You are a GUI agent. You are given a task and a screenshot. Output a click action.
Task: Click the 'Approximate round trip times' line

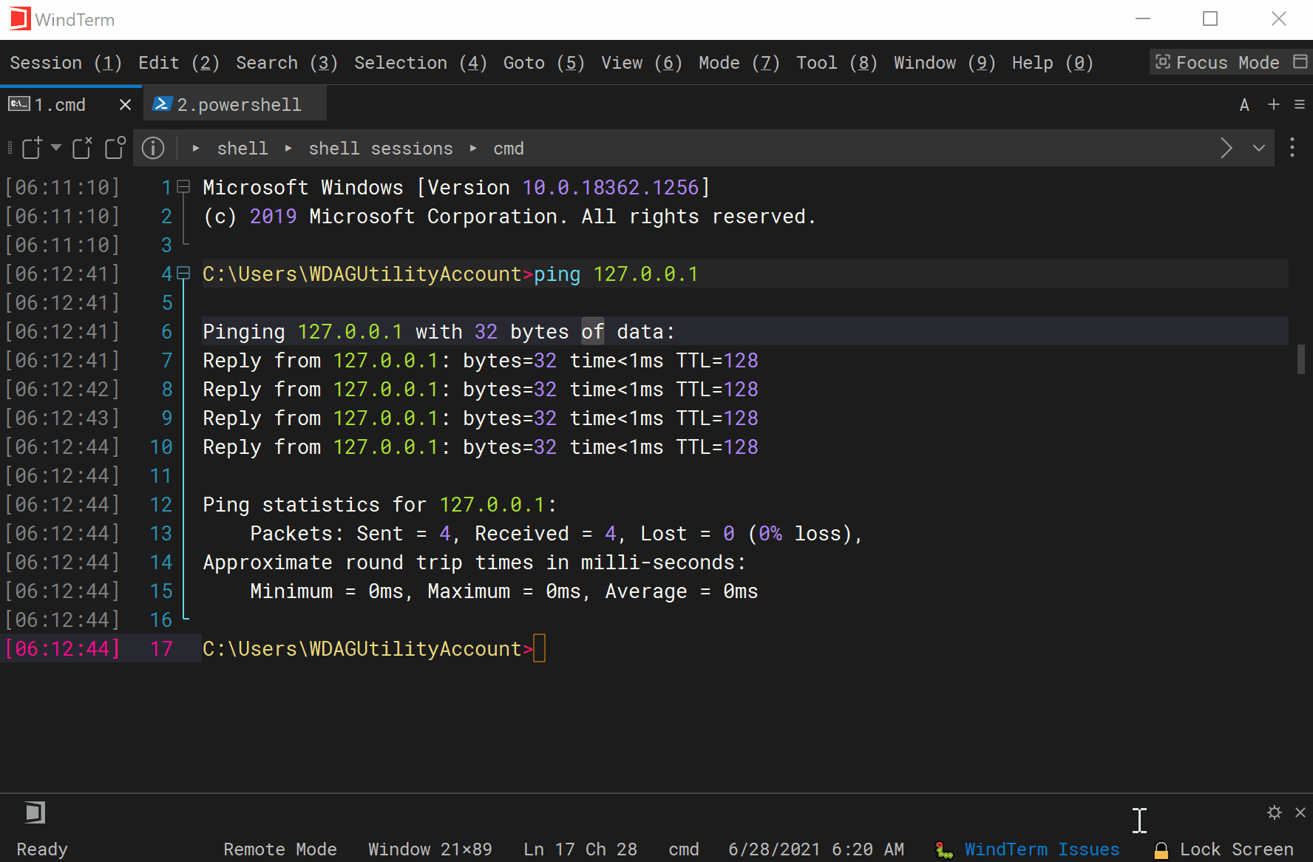[475, 563]
